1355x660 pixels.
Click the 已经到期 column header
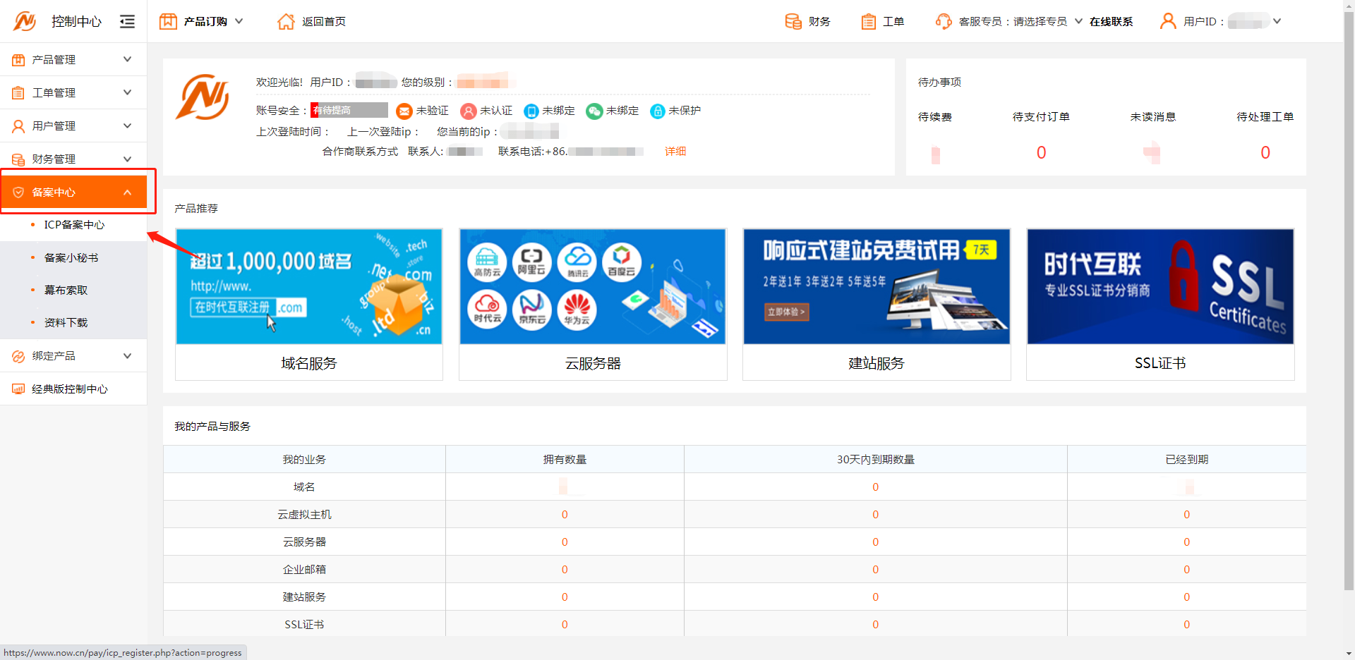tap(1186, 460)
